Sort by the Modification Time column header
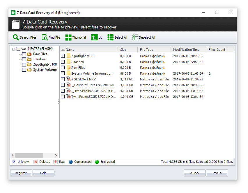Viewport: 248px width, 193px height. (189, 50)
